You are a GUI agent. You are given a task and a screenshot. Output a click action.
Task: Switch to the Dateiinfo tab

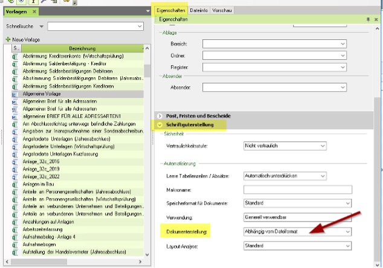coord(198,10)
